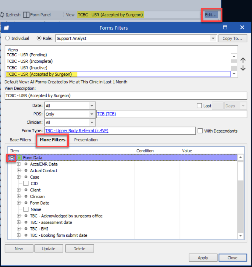
Task: Expand the Clinician tree node
Action: click(19, 196)
